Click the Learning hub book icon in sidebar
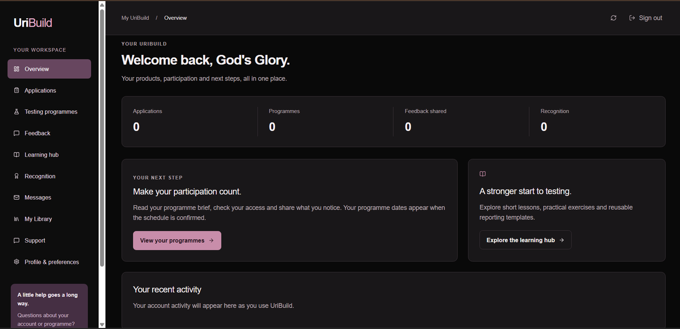Viewport: 680px width, 329px height. [x=16, y=154]
